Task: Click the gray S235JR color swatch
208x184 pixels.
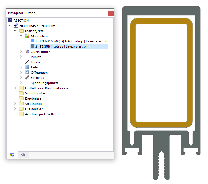Action: [x=32, y=46]
